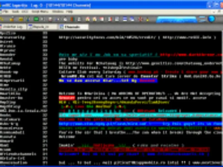Image resolution: width=223 pixels, height=167 pixels.
Task: Select the topic row with yellow text on blue
Action: coord(108,81)
